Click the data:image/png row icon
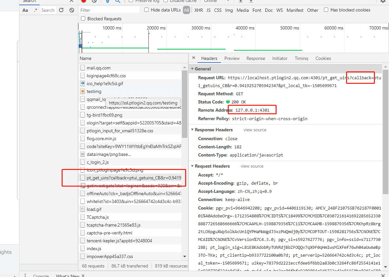Viewport: 389px width, 277px height. tap(83, 154)
